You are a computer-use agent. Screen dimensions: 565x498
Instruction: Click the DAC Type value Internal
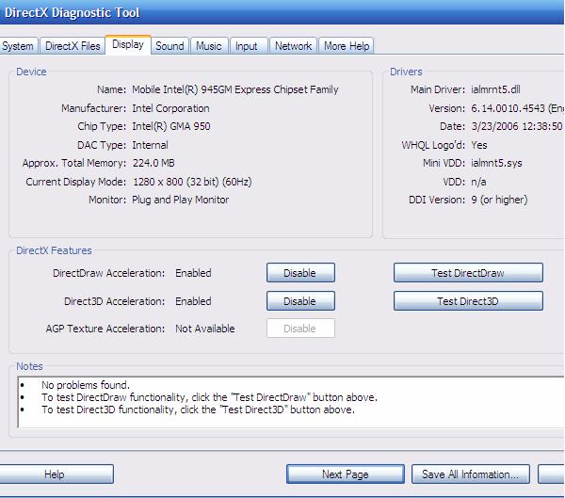pos(150,145)
